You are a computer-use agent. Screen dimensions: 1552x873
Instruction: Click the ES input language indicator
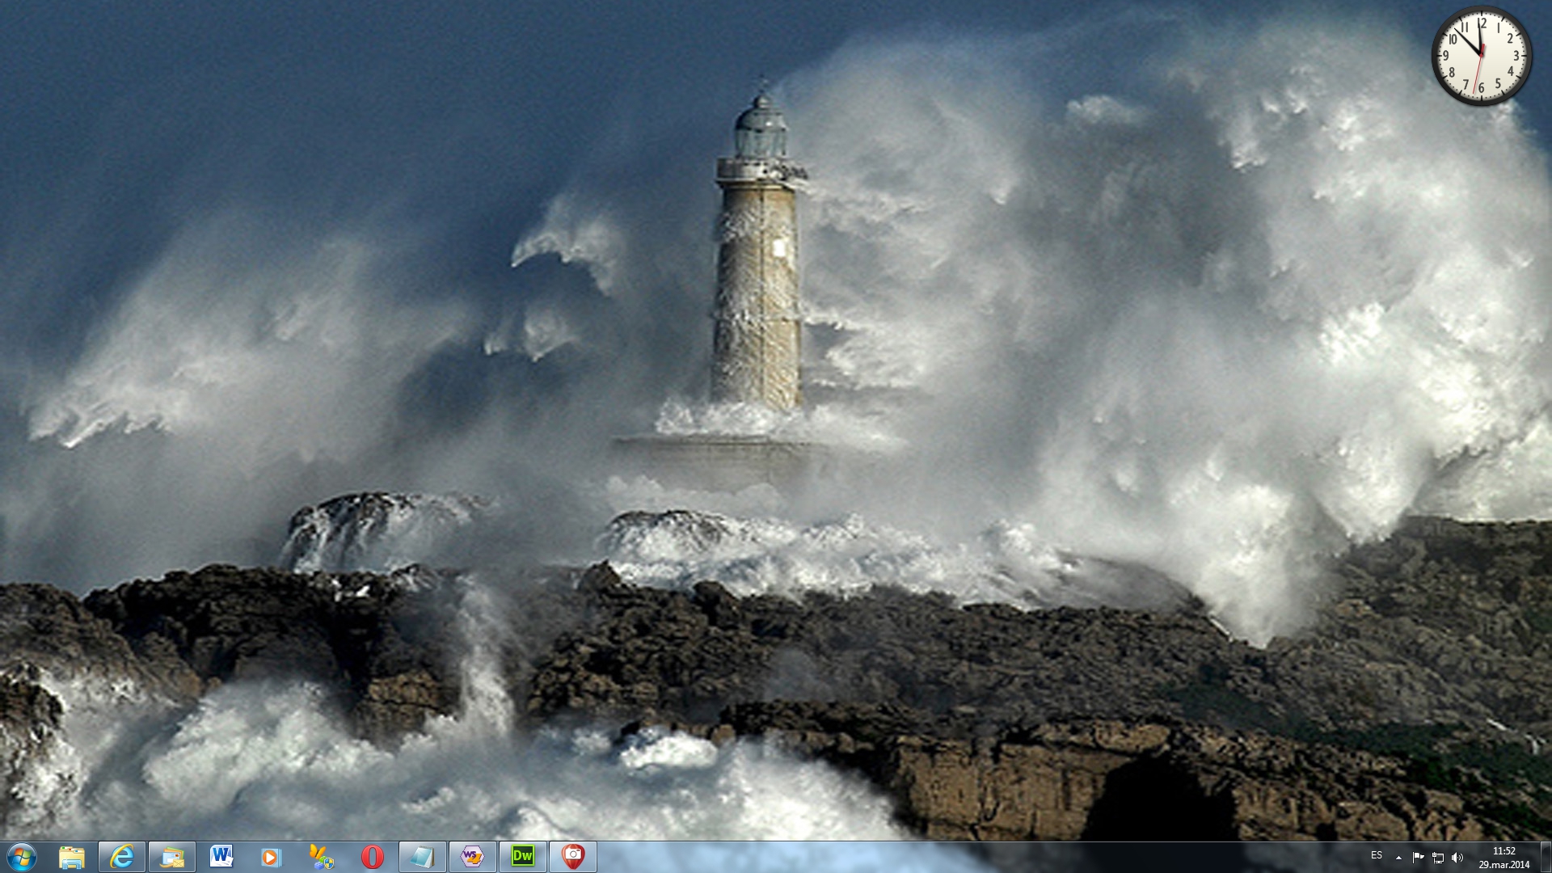coord(1377,855)
